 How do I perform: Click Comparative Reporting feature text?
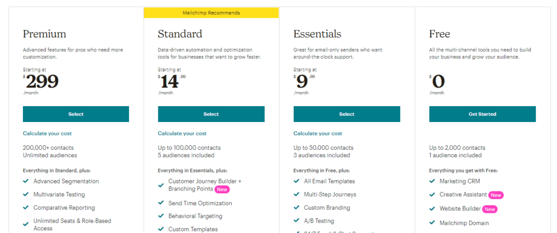tap(64, 207)
